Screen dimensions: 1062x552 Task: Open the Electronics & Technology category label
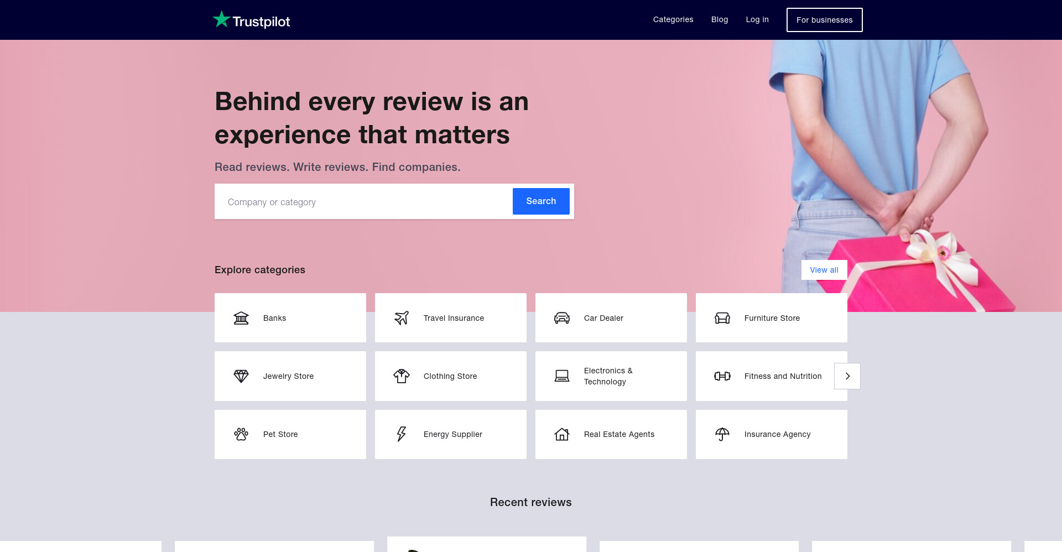tap(608, 376)
